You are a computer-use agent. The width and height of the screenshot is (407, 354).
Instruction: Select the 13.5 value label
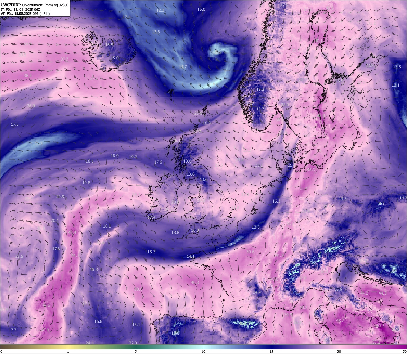click(397, 67)
